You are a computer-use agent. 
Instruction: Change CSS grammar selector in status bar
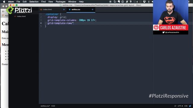[x=186, y=106]
